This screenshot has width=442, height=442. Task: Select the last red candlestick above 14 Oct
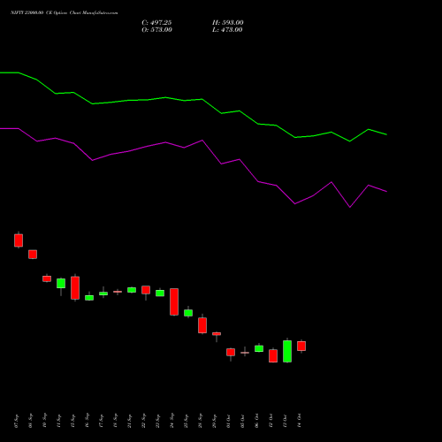[301, 346]
